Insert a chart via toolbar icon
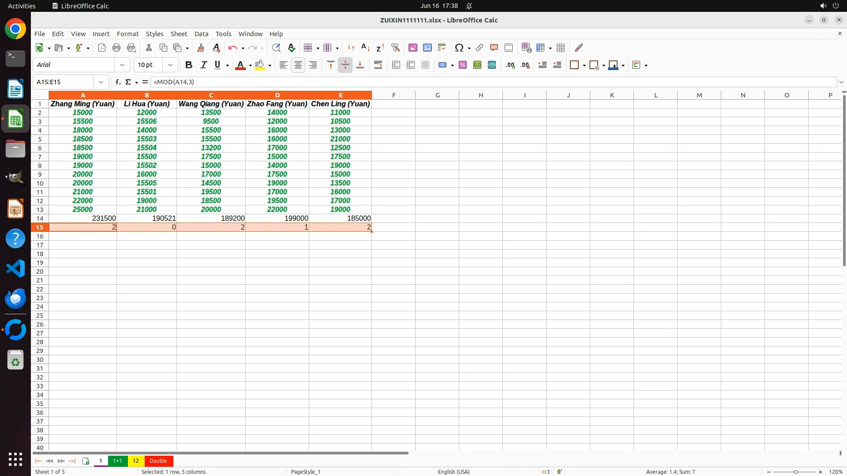 (x=427, y=48)
